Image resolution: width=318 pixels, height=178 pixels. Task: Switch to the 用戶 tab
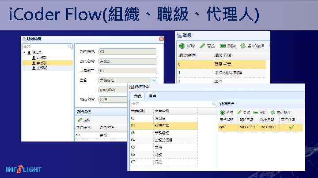tap(152, 96)
